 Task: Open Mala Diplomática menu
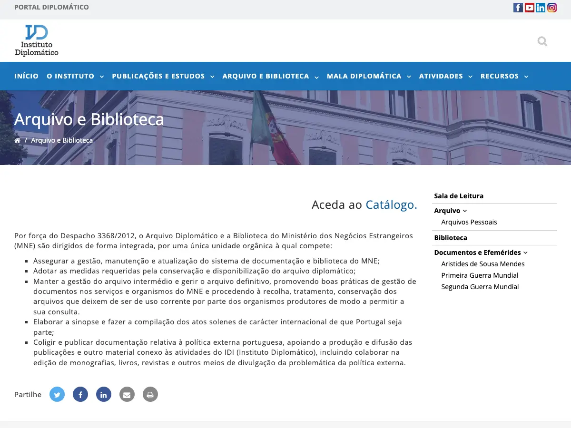364,76
